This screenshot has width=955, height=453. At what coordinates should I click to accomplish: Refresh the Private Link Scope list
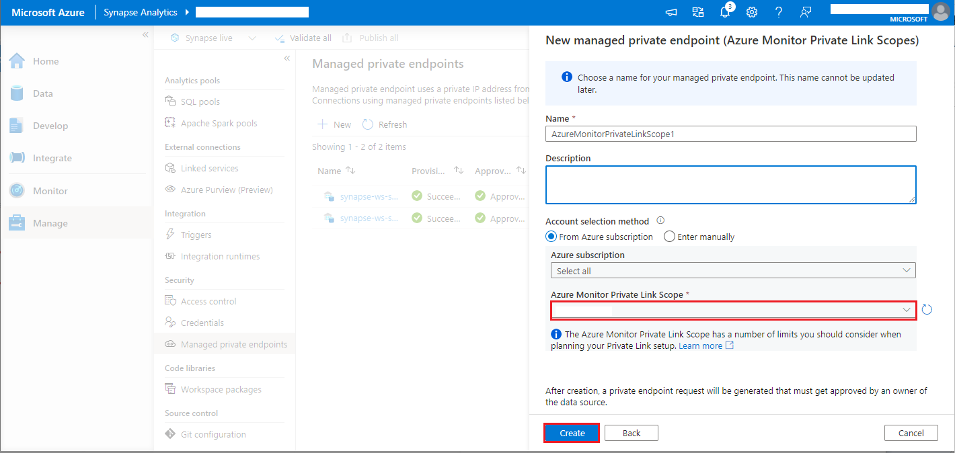tap(927, 310)
